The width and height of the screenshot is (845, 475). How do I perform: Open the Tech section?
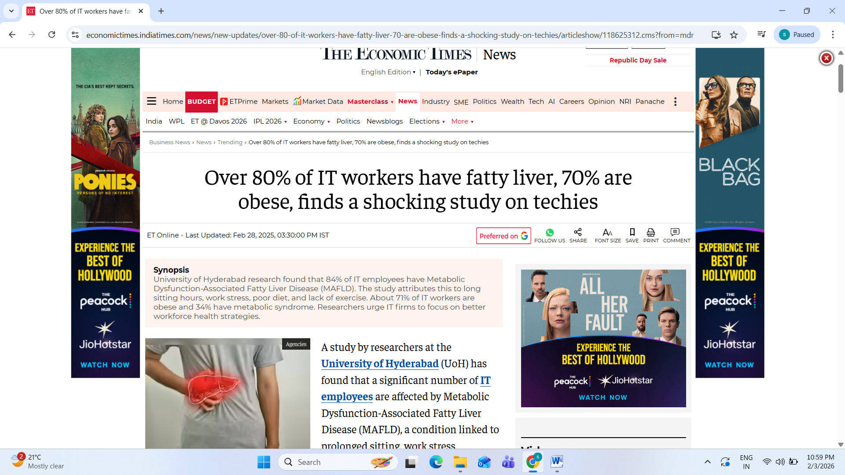(x=536, y=102)
